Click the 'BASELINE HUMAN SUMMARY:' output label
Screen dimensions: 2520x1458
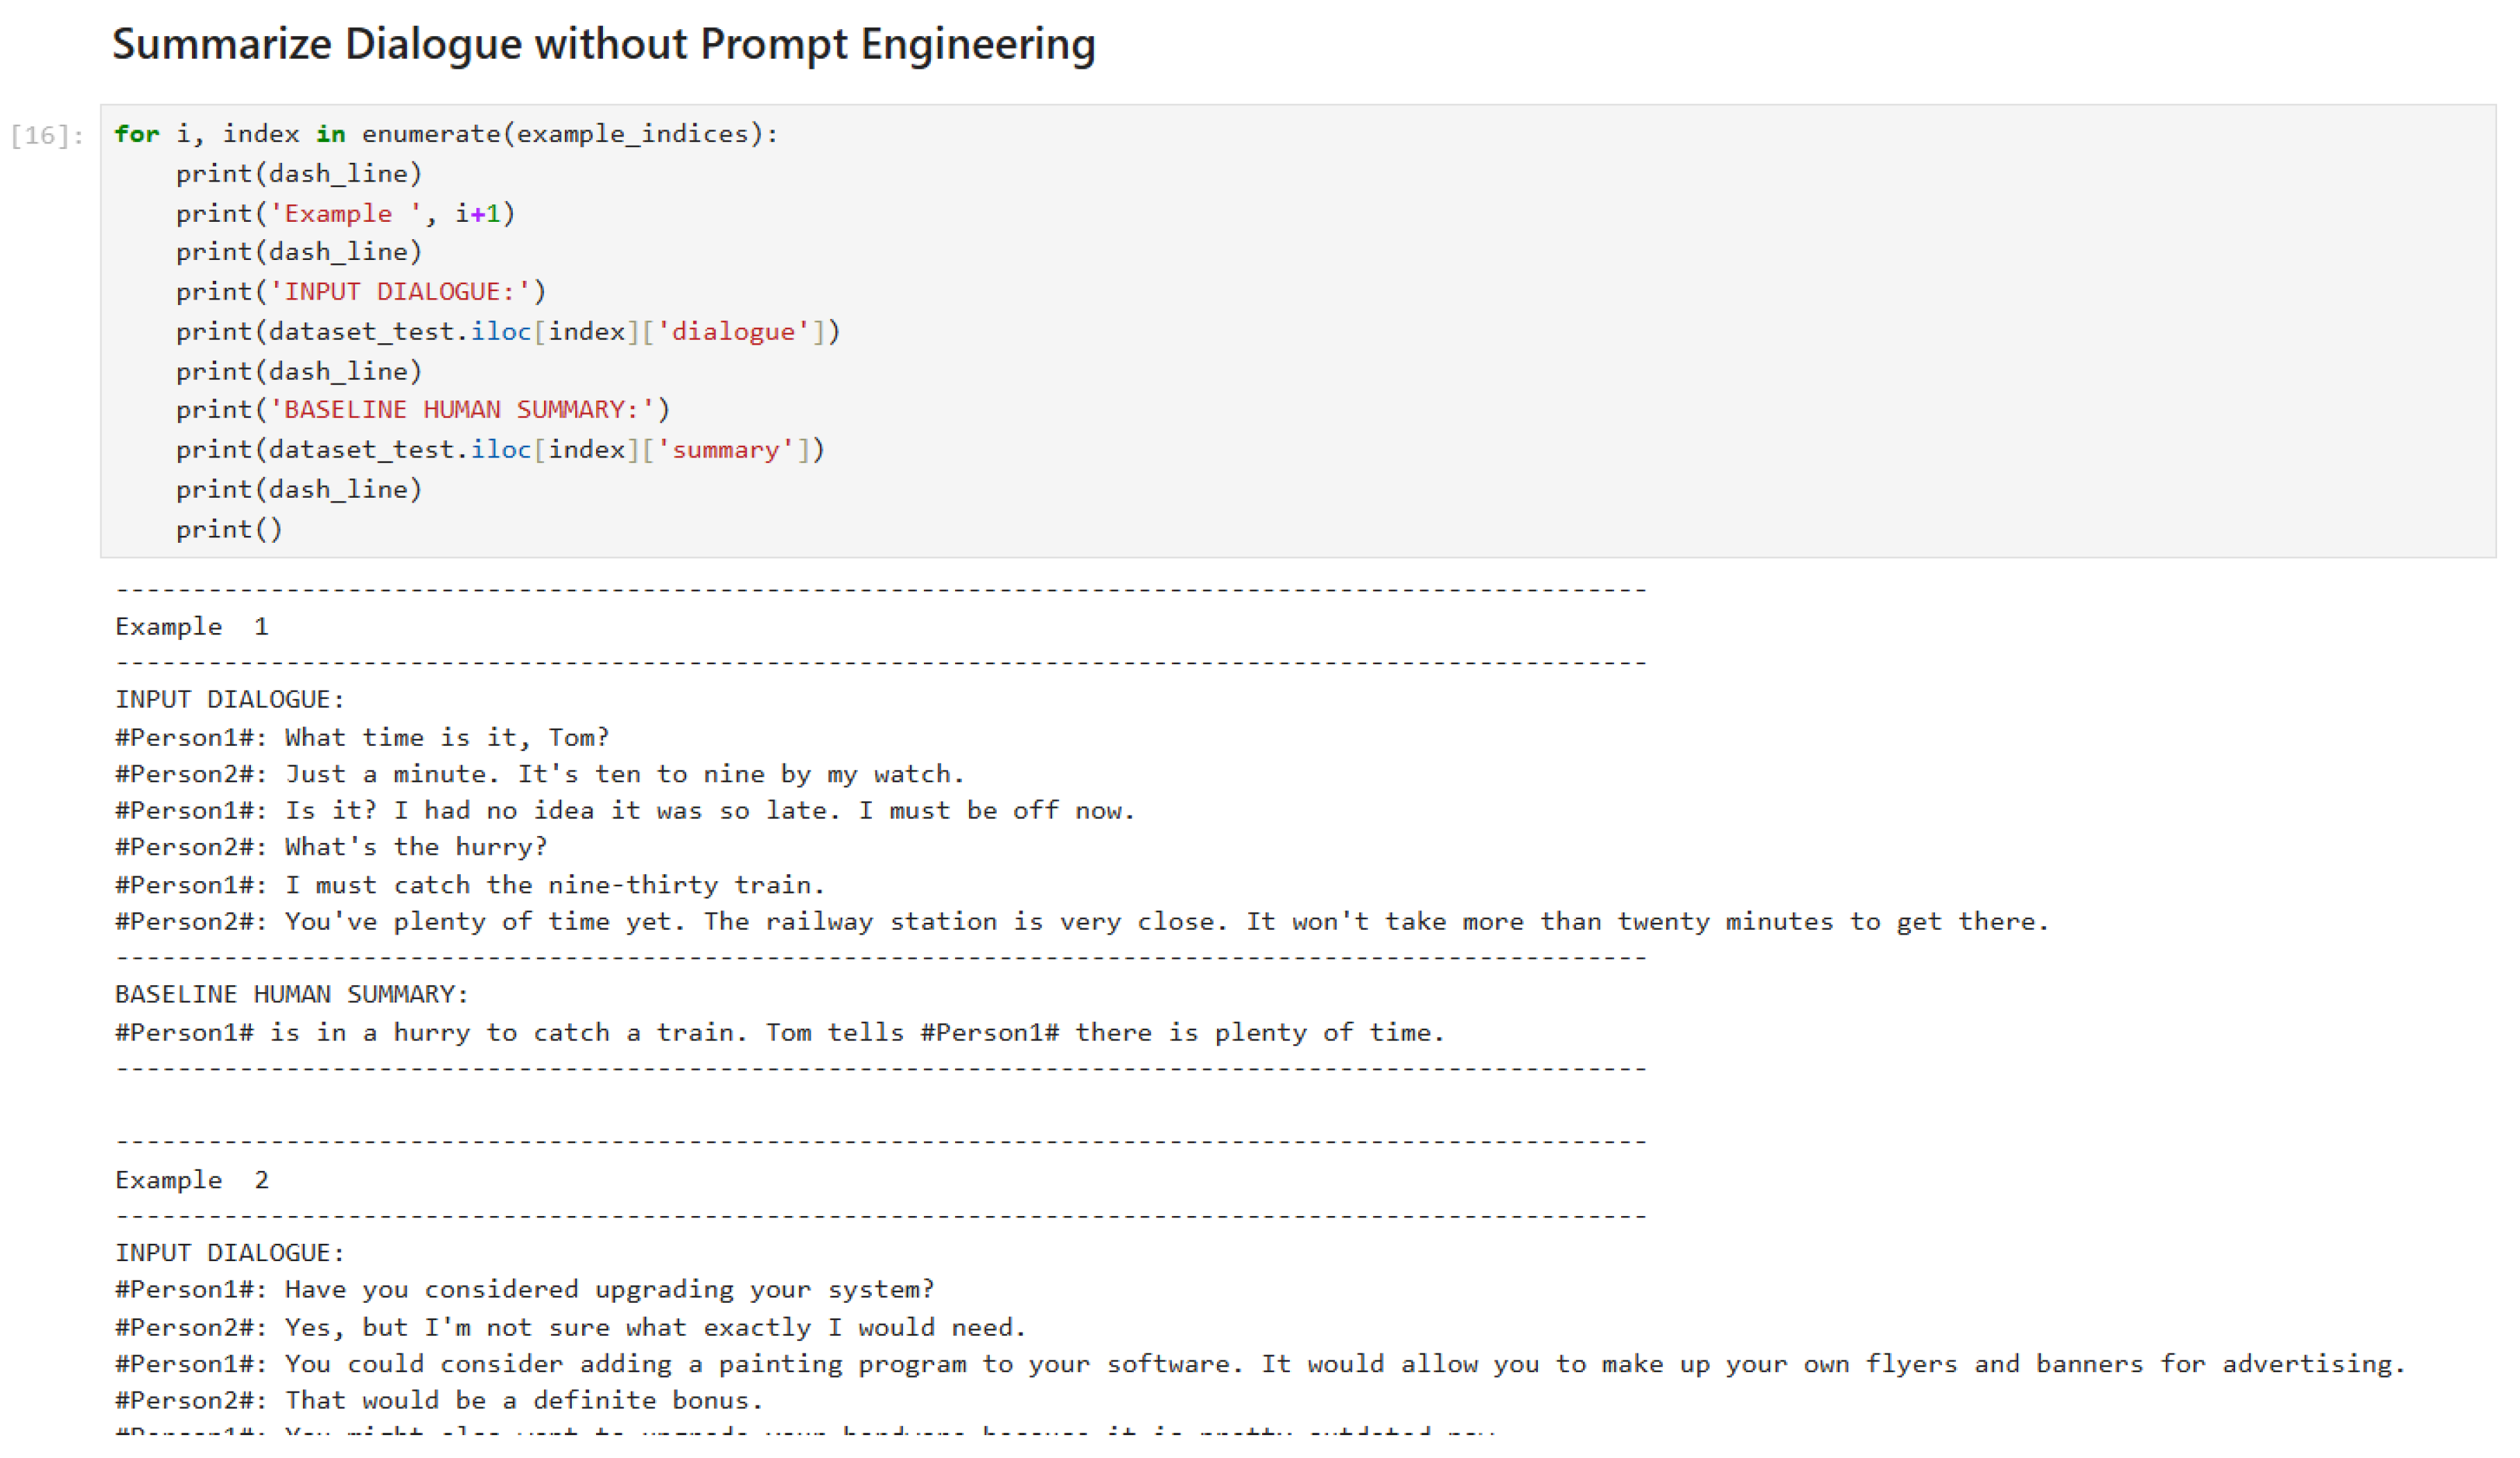point(291,995)
